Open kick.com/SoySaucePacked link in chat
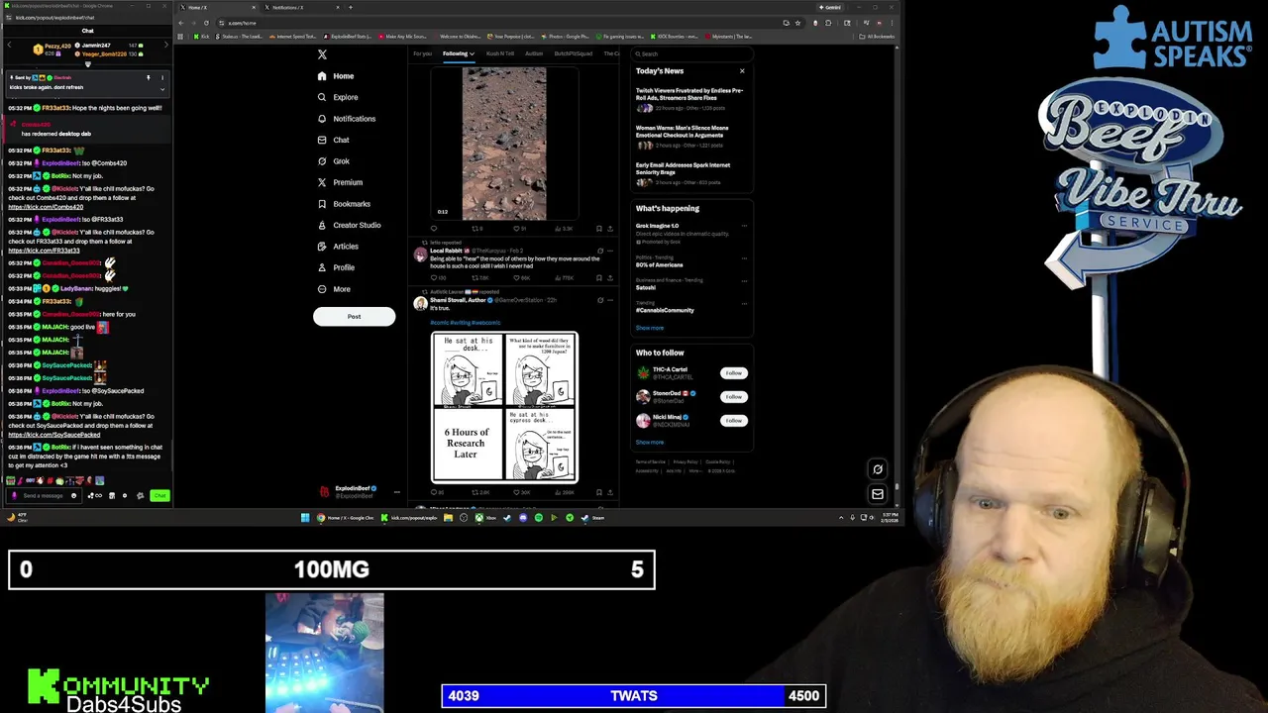Image resolution: width=1268 pixels, height=713 pixels. (x=53, y=435)
